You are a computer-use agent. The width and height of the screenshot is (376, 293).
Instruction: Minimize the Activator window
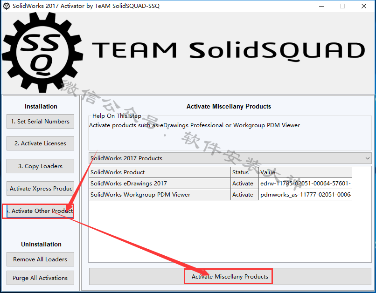click(x=321, y=6)
